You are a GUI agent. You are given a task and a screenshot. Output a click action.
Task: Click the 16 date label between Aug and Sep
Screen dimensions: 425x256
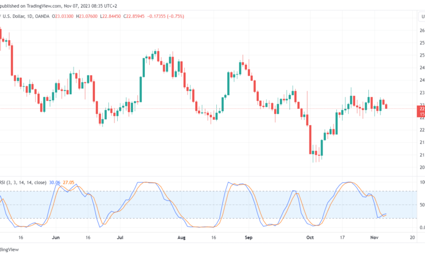coord(214,237)
